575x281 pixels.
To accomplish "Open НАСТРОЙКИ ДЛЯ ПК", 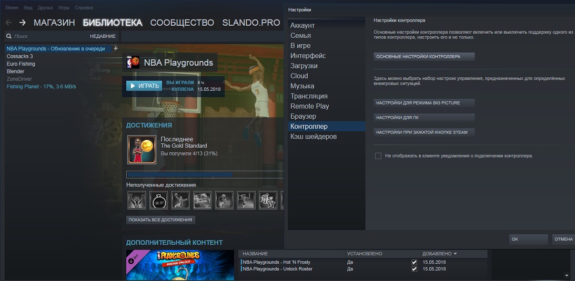I will [425, 118].
